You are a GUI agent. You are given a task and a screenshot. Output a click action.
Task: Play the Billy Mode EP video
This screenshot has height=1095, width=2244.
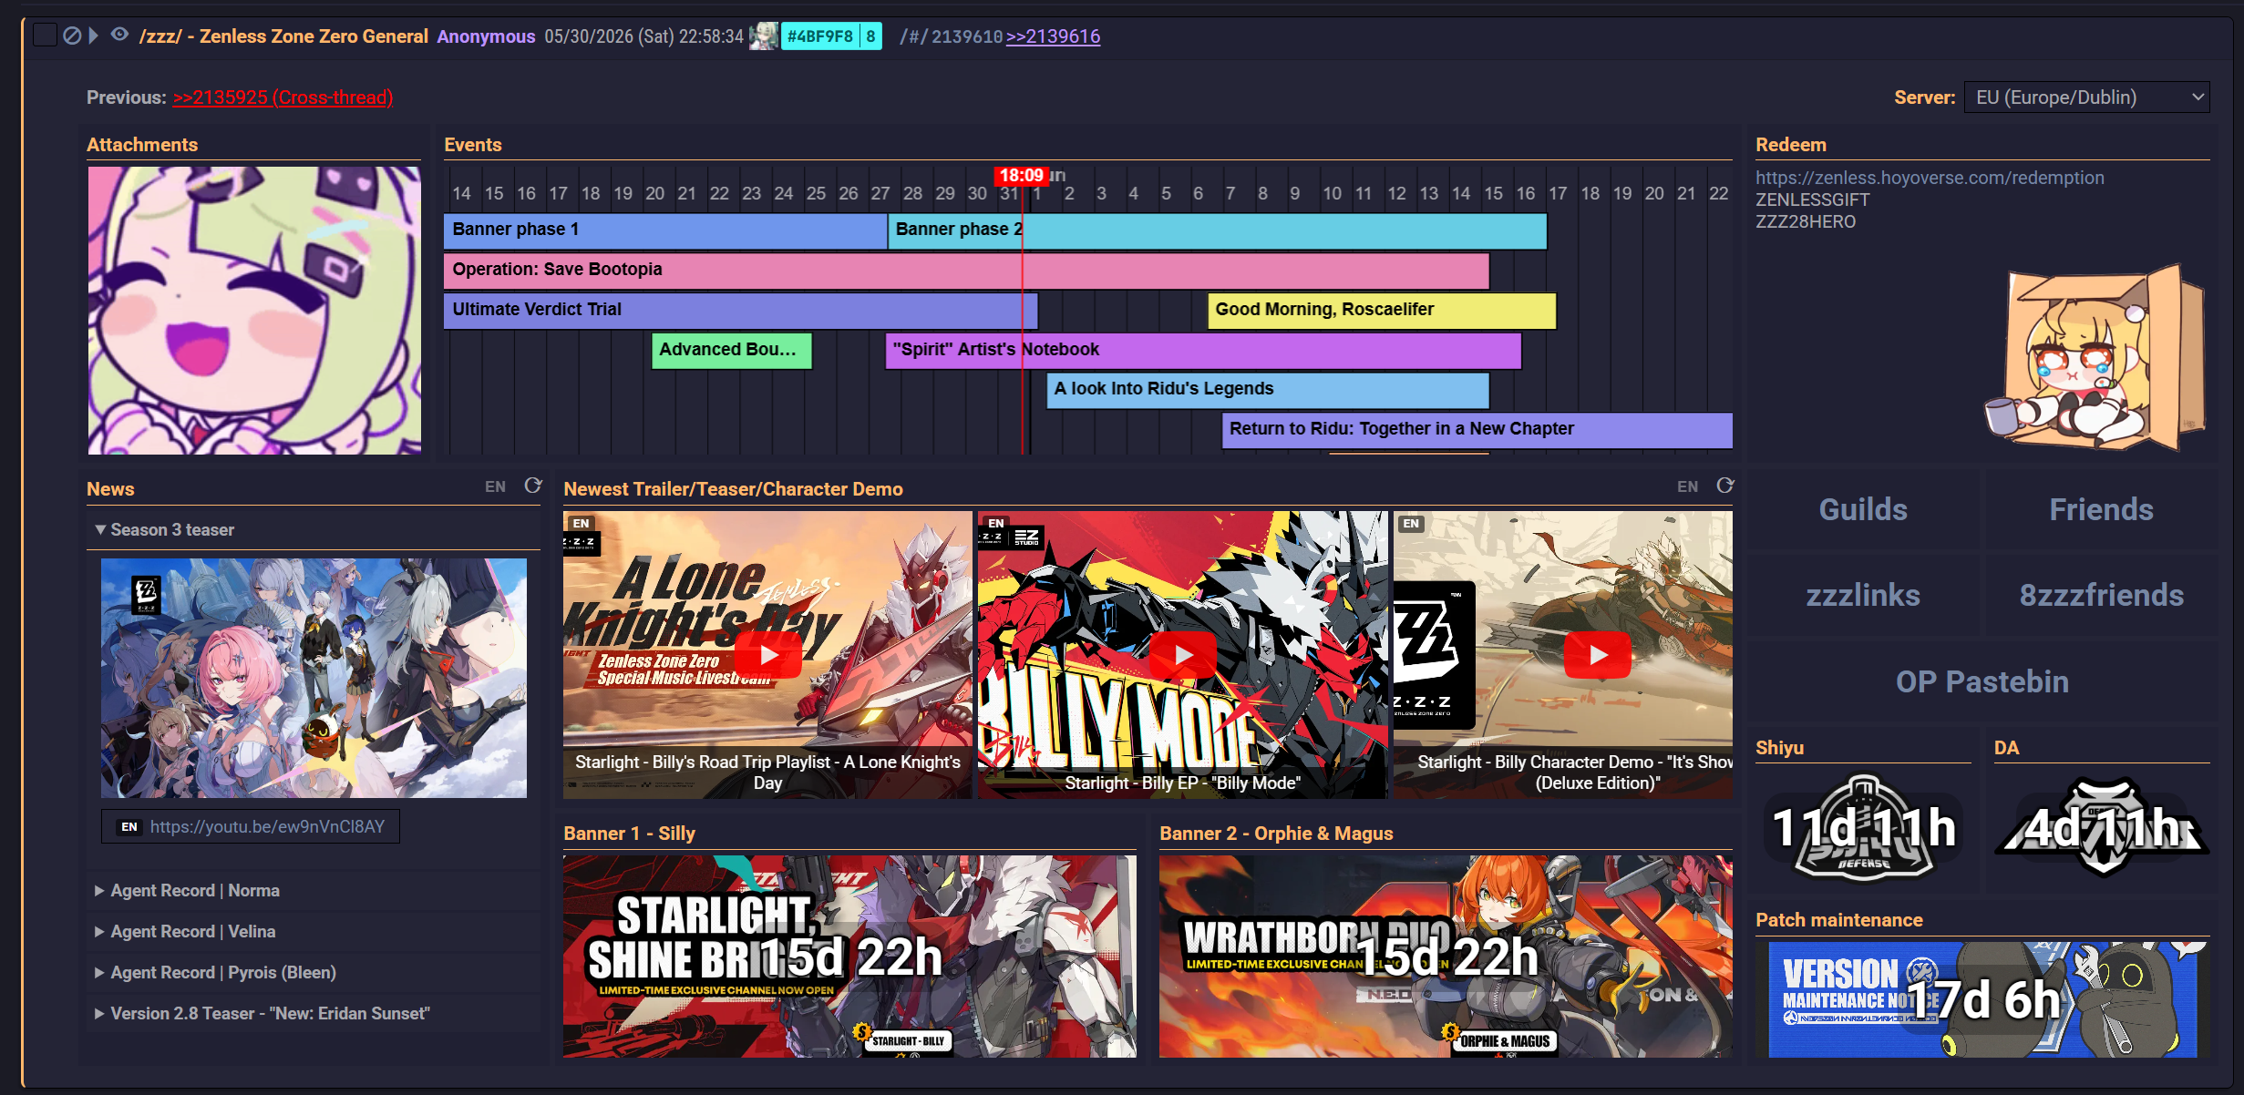pyautogui.click(x=1182, y=655)
